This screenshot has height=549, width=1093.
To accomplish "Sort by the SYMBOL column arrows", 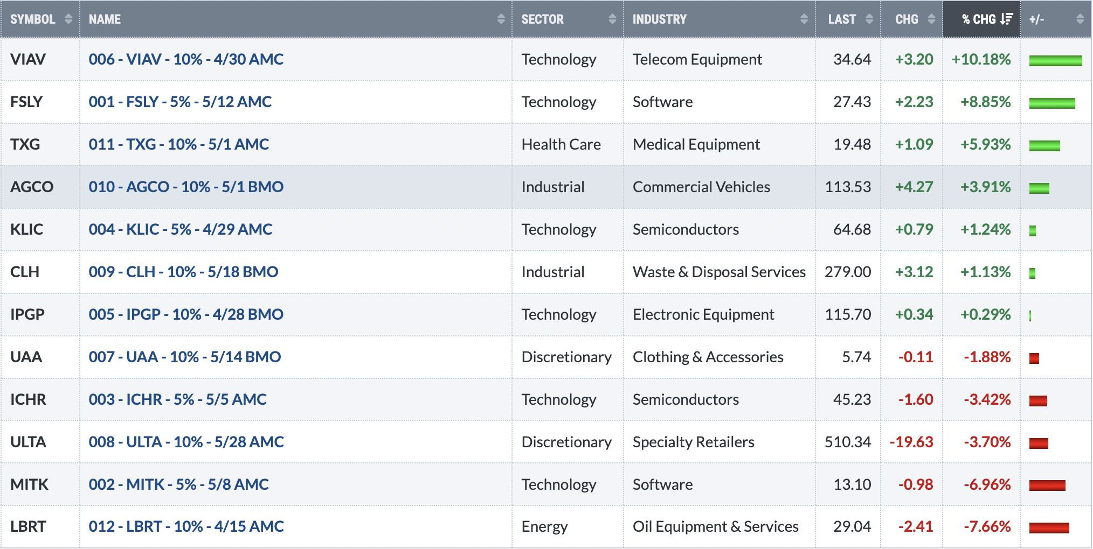I will [68, 19].
